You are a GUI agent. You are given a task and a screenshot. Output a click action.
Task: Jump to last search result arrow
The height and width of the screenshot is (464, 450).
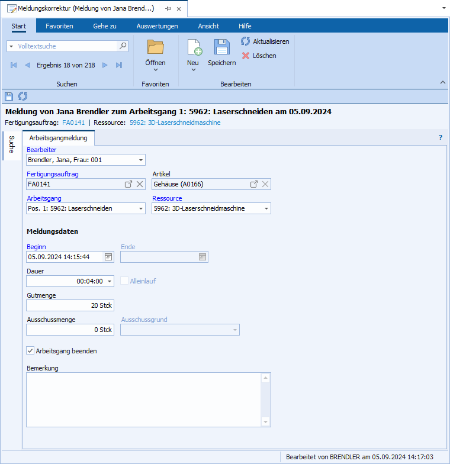coord(119,65)
